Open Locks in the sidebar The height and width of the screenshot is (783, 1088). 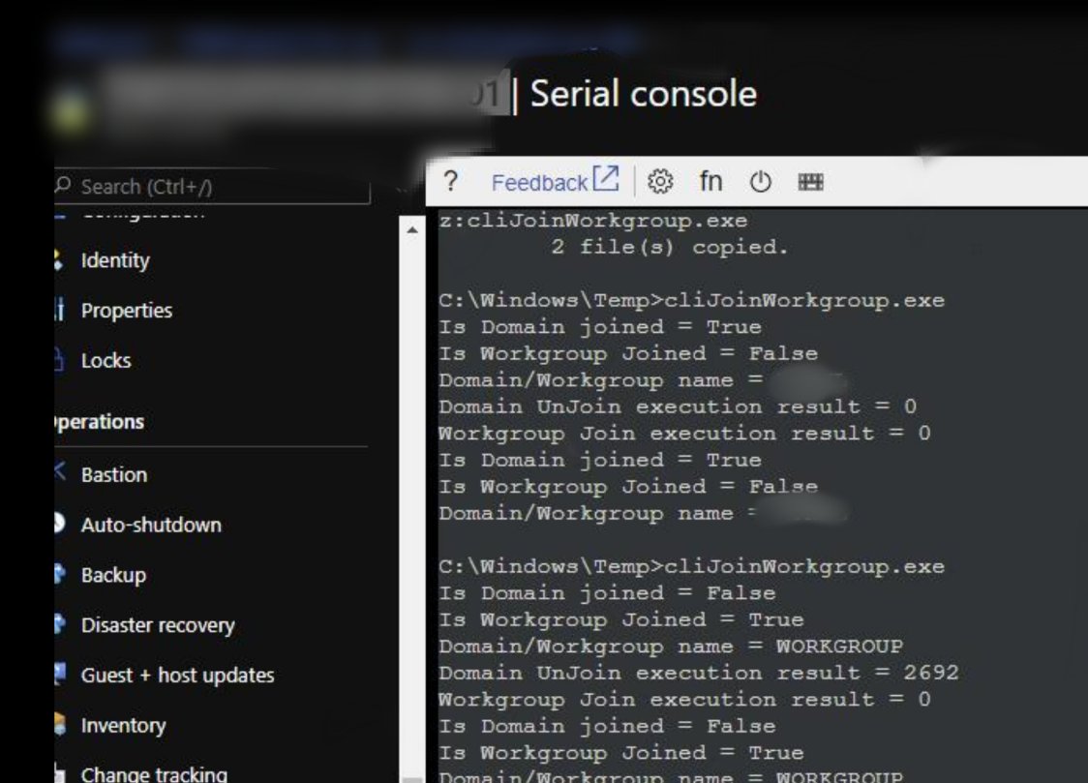click(106, 361)
